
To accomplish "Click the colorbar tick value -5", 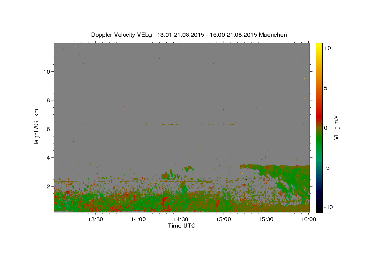I will point(327,168).
